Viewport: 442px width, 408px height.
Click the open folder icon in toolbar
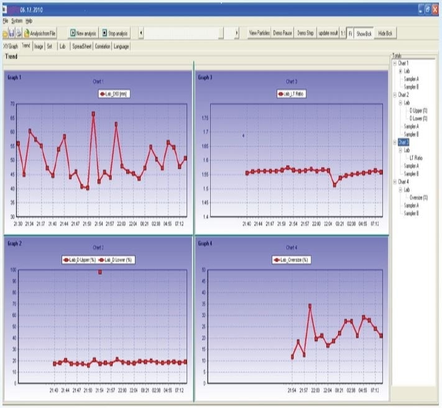point(5,34)
